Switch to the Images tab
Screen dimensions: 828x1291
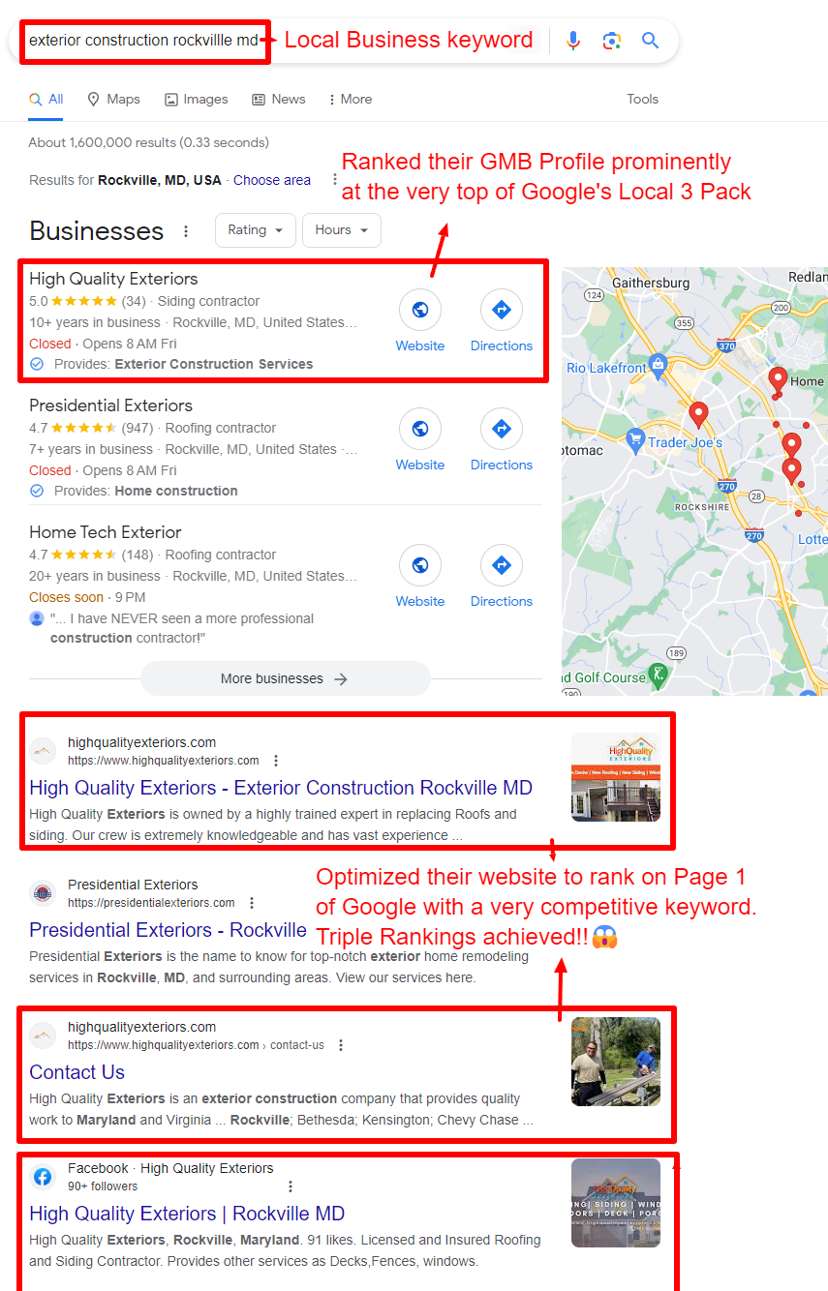point(196,99)
